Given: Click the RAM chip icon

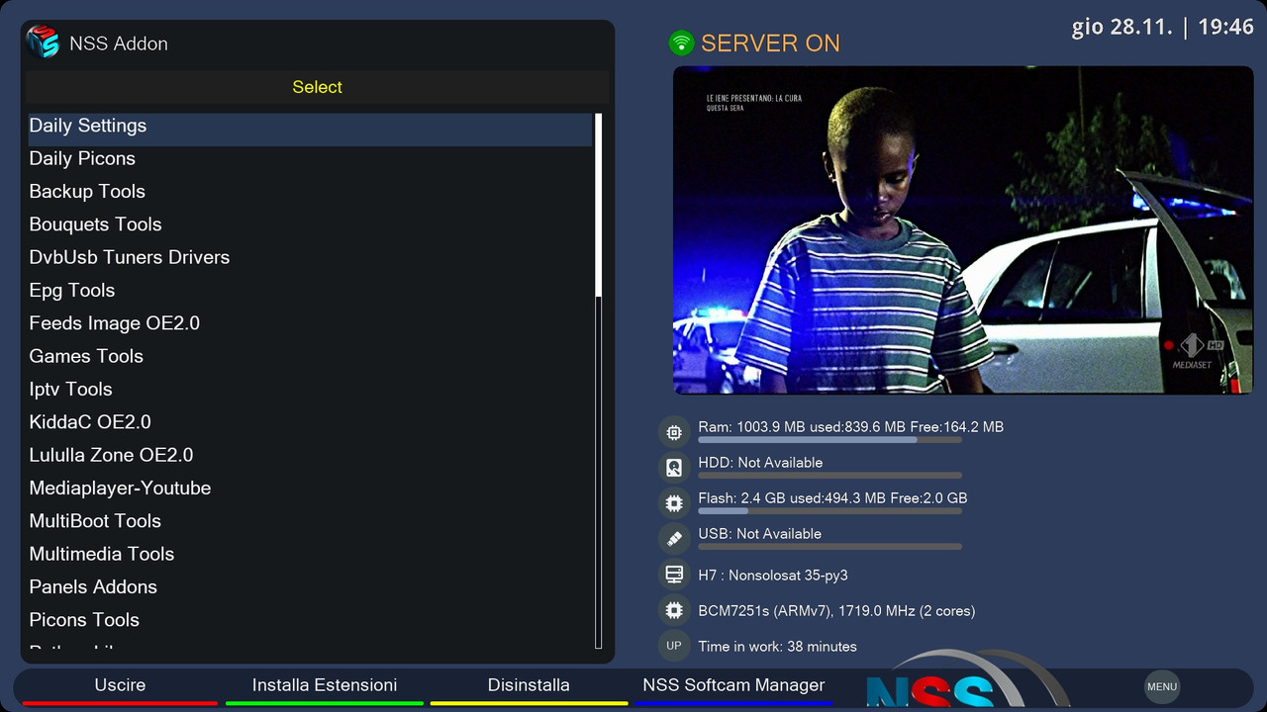Looking at the screenshot, I should click(x=674, y=432).
